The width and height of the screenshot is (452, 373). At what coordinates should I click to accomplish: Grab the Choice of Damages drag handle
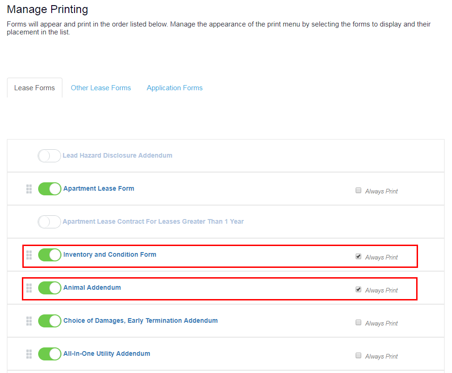(x=29, y=321)
